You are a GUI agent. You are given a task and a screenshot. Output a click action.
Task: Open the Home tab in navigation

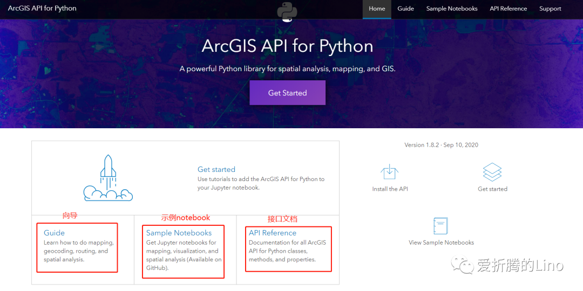377,9
